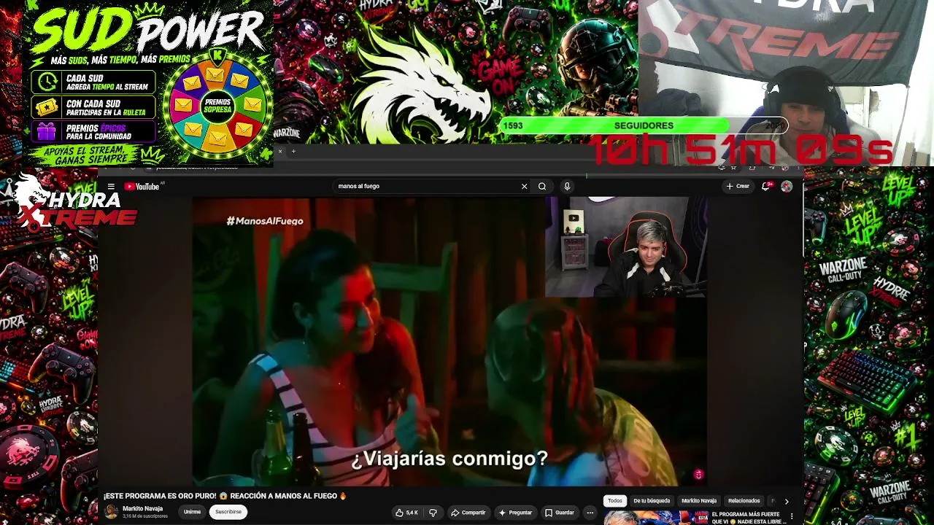The height and width of the screenshot is (525, 934).
Task: Start voice search with the microphone icon
Action: coord(567,187)
